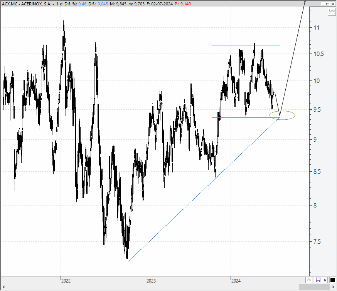Image resolution: width=337 pixels, height=291 pixels.
Task: Click the scrollbar left arrow
Action: [x=3, y=287]
